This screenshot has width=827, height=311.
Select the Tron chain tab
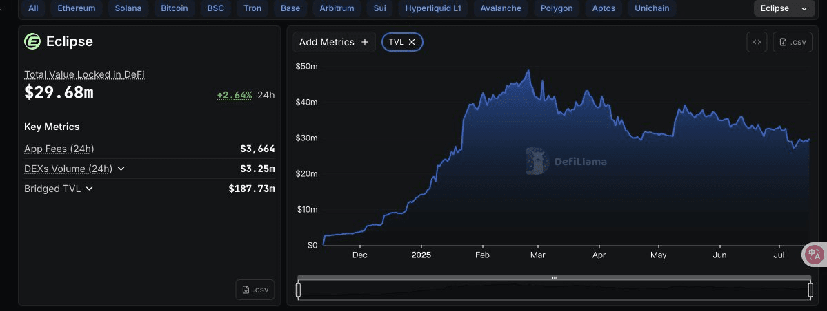252,8
